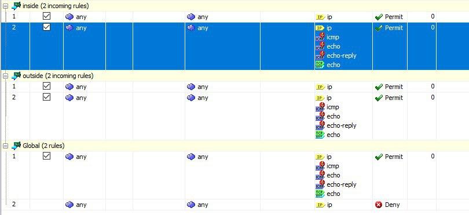The height and width of the screenshot is (215, 469).
Task: Click the TCP/UDP echo service icon in Global rule 1
Action: click(320, 194)
